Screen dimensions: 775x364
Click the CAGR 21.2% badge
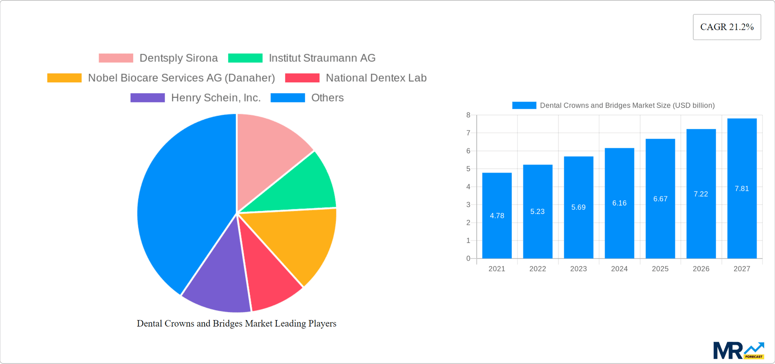727,27
